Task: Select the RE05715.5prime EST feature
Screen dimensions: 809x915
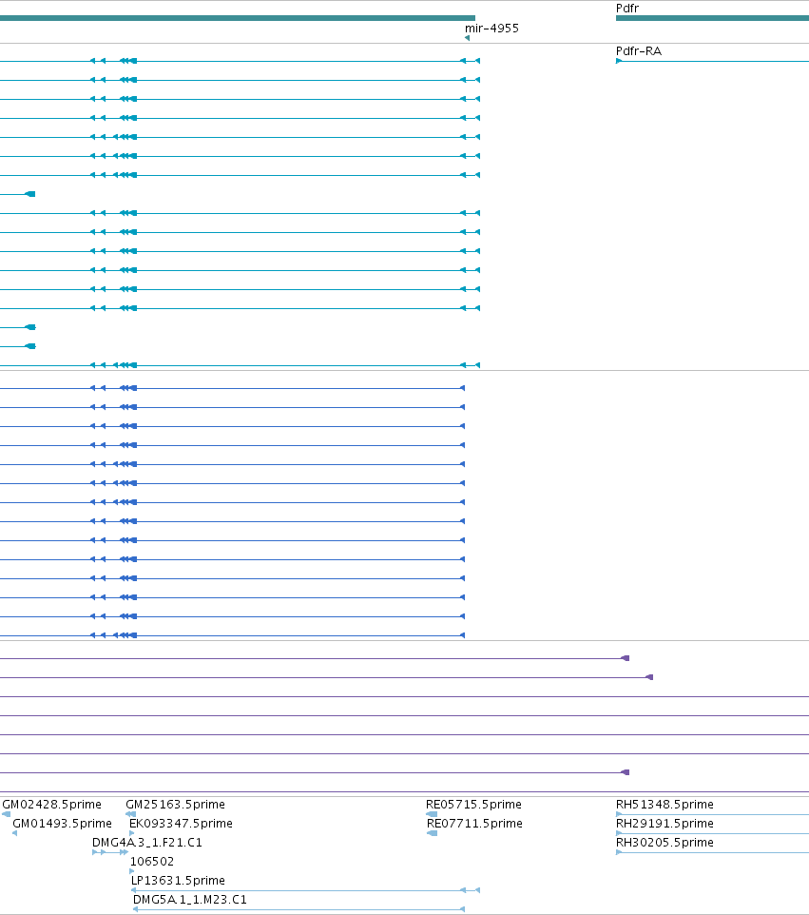Action: (x=432, y=814)
